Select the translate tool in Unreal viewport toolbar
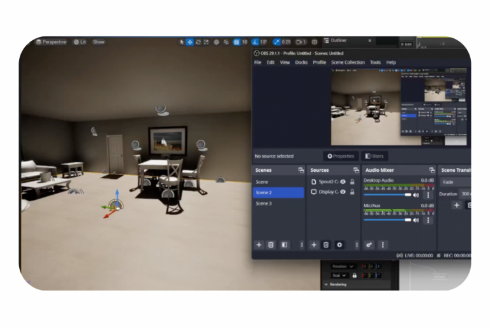The image size is (490, 327). 189,42
